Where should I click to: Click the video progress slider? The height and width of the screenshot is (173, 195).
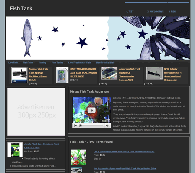click(91, 125)
